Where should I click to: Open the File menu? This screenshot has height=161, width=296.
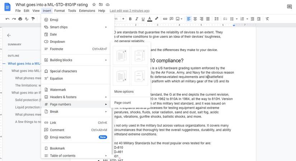[x=18, y=11]
